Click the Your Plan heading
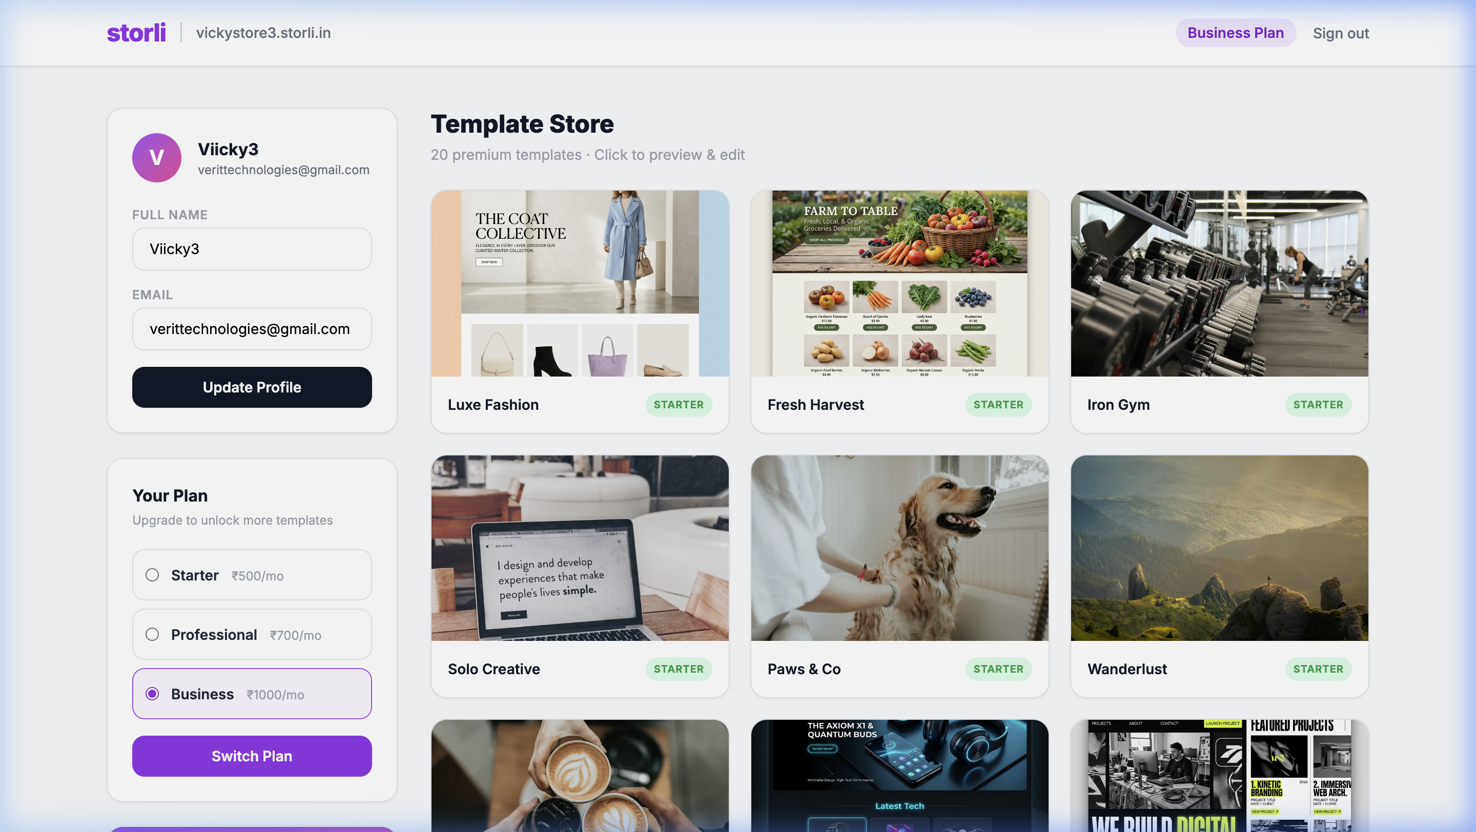Image resolution: width=1476 pixels, height=832 pixels. (x=170, y=496)
